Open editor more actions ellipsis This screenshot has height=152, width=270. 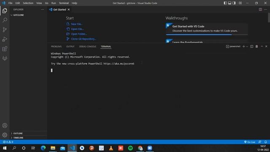pos(265,9)
